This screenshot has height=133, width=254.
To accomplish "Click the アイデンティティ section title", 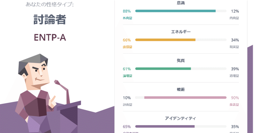I will pos(181,118).
